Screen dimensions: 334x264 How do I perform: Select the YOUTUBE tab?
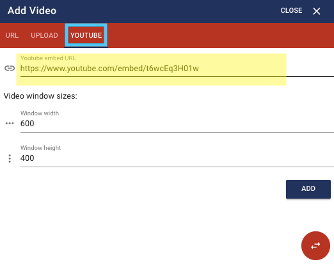pyautogui.click(x=86, y=35)
